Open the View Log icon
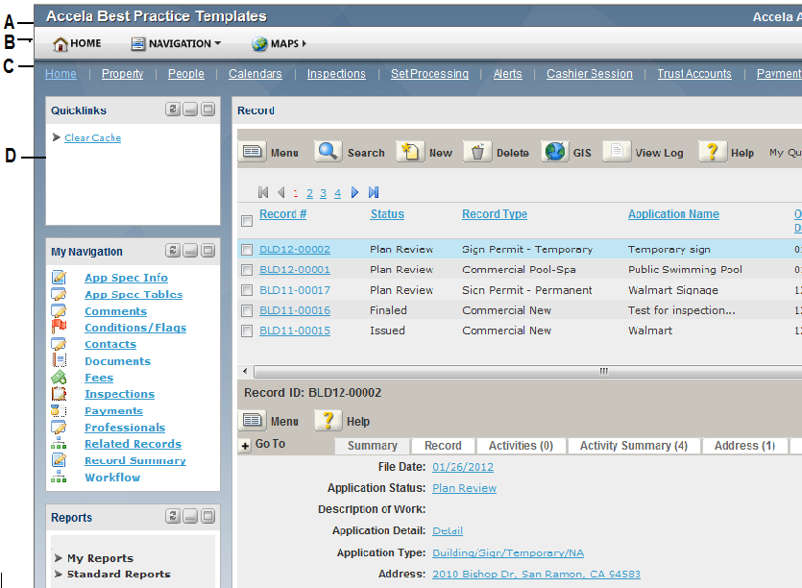802x588 pixels. pos(617,152)
